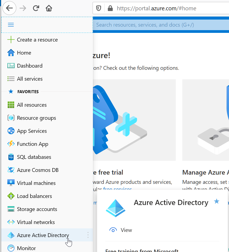Toggle the favorite star in Azure Active Directory flyout

coord(217,201)
